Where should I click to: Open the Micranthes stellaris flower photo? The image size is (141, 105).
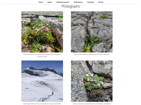coord(42,32)
